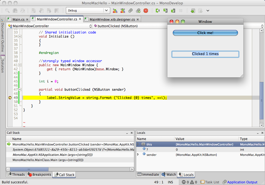Stop the debug session with red X icon
The image size is (265, 185).
[146, 11]
